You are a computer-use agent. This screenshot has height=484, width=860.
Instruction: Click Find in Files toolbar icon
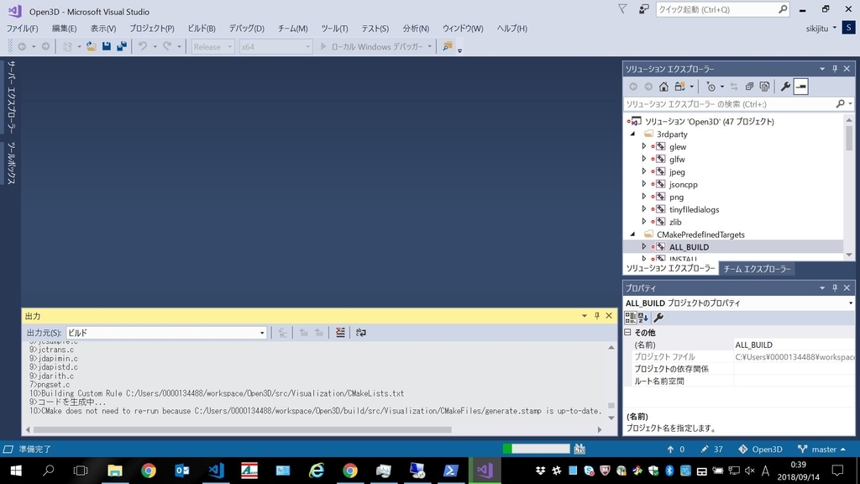click(448, 47)
